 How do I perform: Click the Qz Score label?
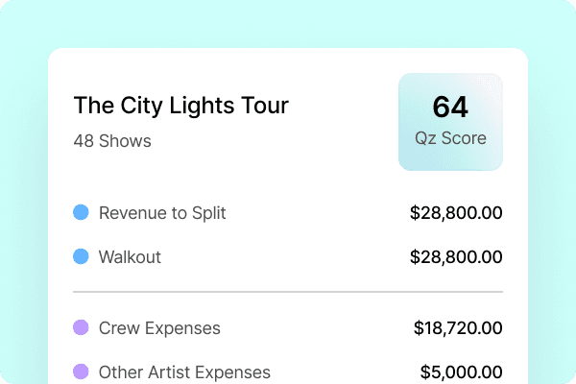[450, 138]
